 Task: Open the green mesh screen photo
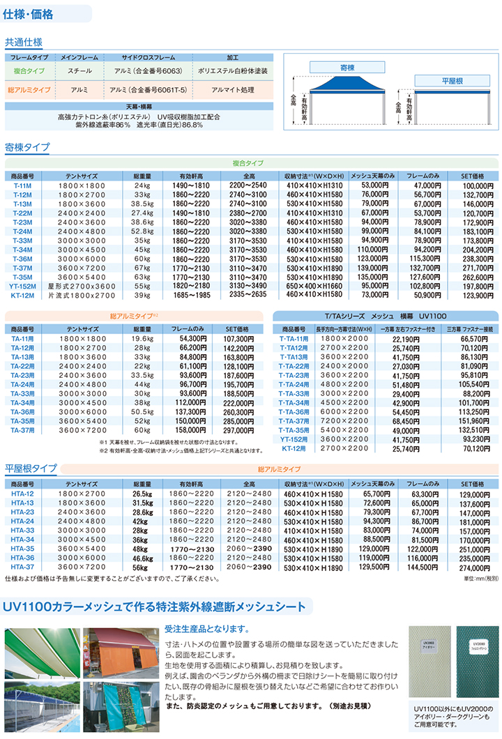[121, 706]
